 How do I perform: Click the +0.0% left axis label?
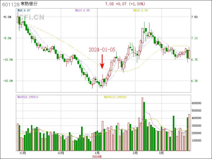[x=7, y=17]
